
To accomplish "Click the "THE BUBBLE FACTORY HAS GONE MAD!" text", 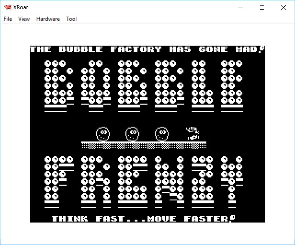I will click(147, 49).
